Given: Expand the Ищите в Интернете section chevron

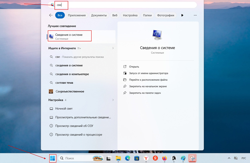Looking at the screenshot, I should (x=113, y=48).
